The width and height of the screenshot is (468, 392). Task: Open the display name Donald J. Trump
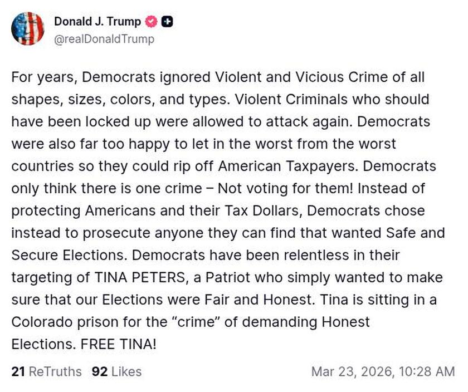point(97,22)
